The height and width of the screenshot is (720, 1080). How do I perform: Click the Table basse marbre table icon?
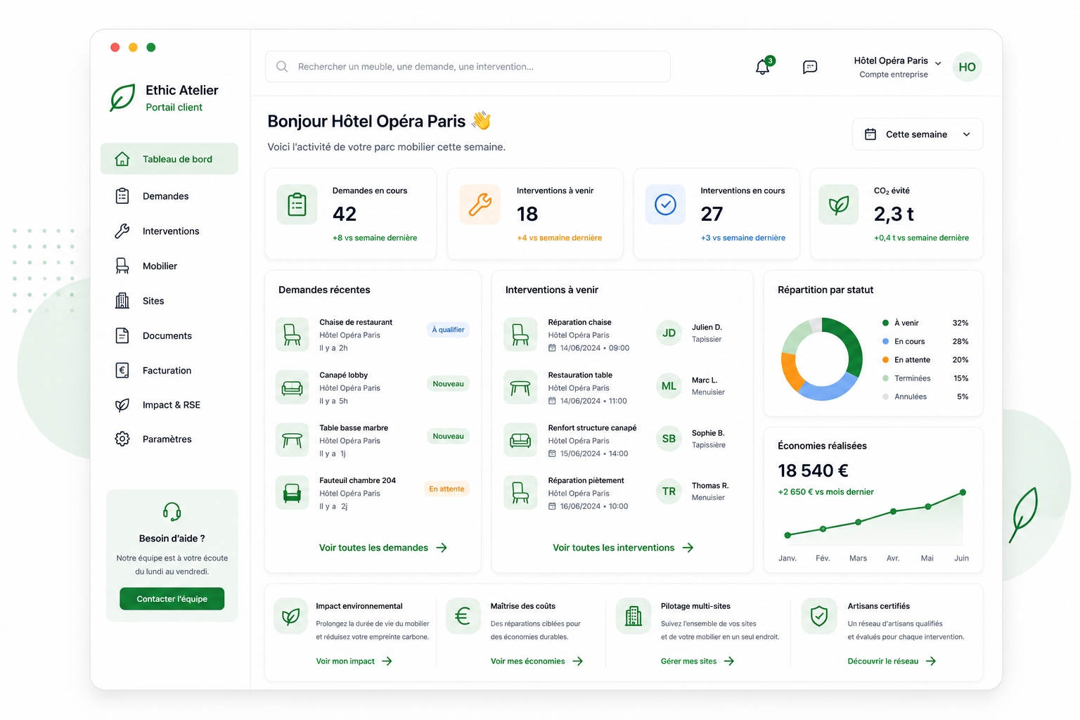click(x=292, y=440)
